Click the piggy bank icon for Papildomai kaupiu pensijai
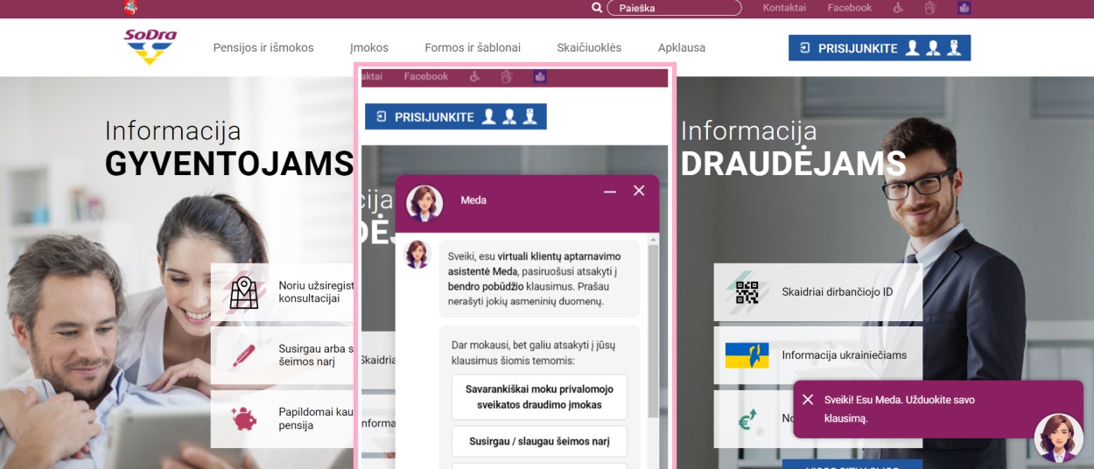 click(x=243, y=418)
